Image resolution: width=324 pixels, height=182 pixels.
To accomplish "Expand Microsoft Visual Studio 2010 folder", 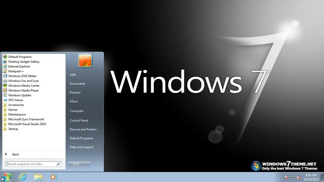I will pos(27,124).
